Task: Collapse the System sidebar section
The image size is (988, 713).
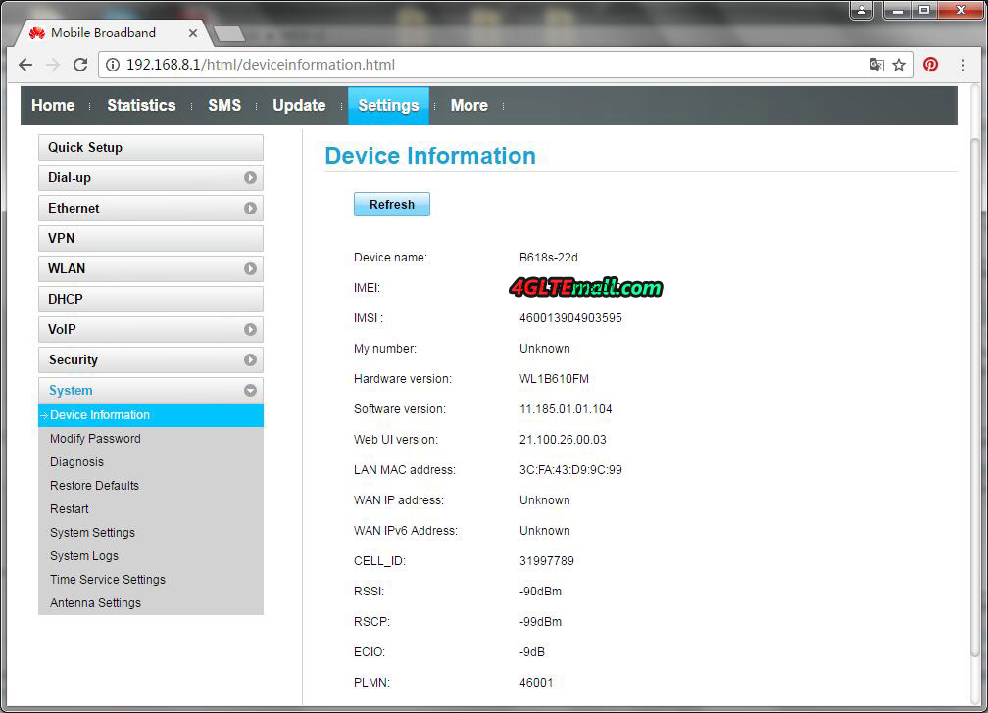Action: (250, 391)
